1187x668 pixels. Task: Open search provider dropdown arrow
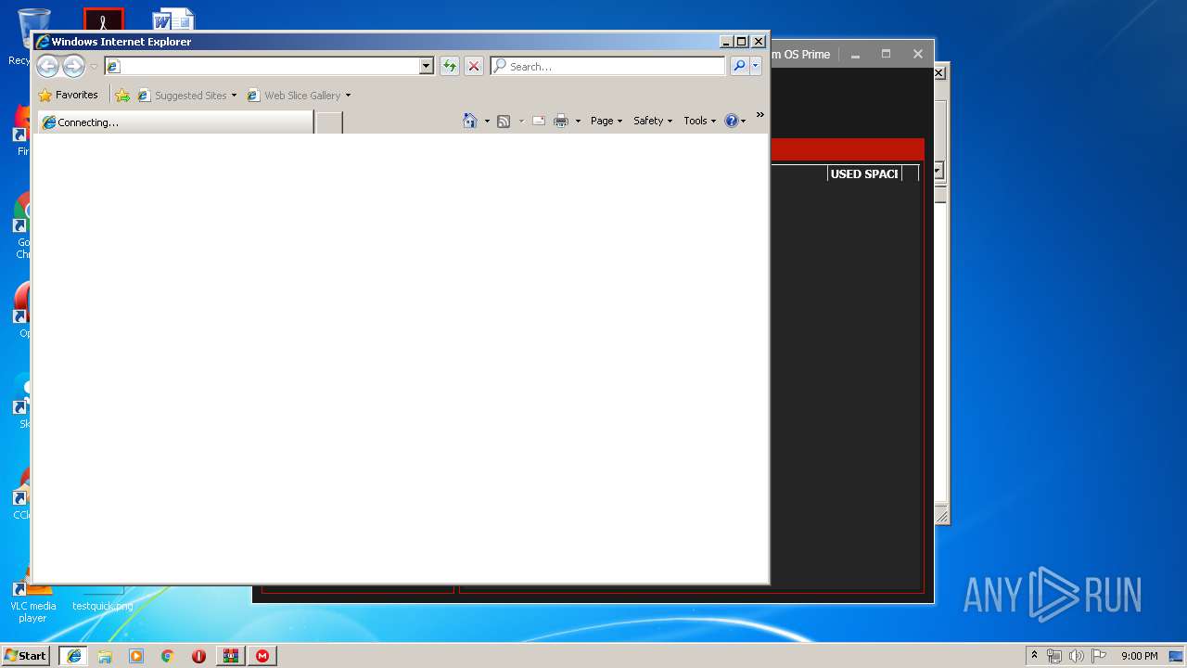756,66
